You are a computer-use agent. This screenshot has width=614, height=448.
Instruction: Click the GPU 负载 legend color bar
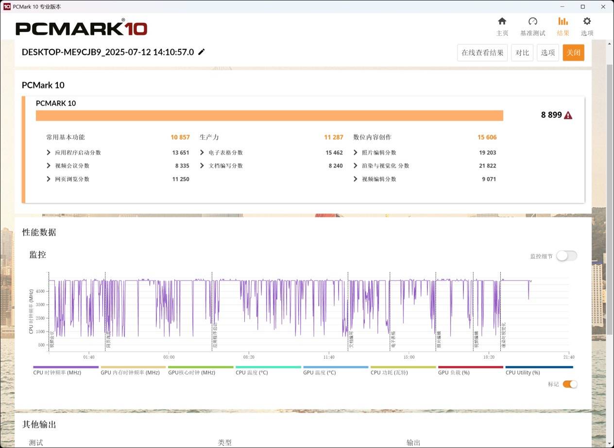(470, 367)
